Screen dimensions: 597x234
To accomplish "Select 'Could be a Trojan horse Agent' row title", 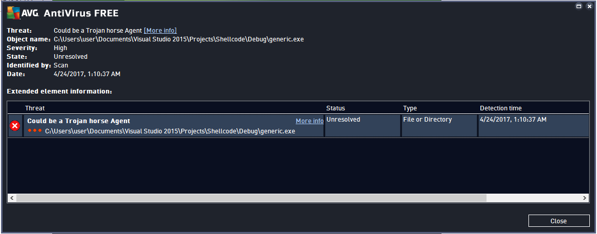I will click(78, 121).
